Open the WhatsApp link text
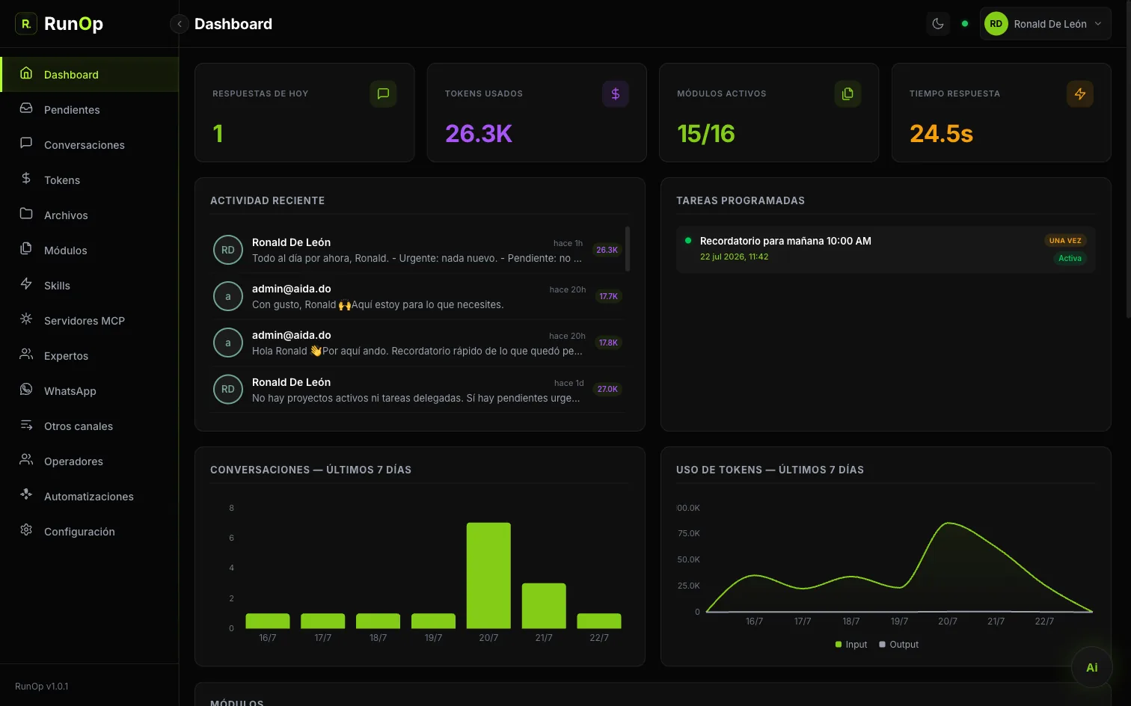1131x706 pixels. (x=70, y=391)
